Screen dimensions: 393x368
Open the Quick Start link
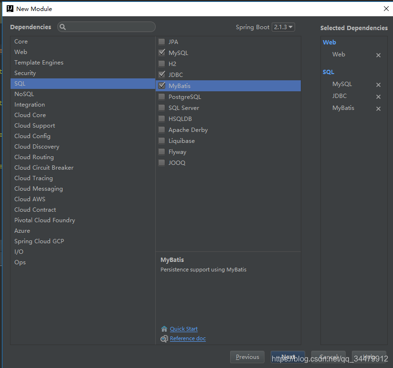click(x=184, y=329)
